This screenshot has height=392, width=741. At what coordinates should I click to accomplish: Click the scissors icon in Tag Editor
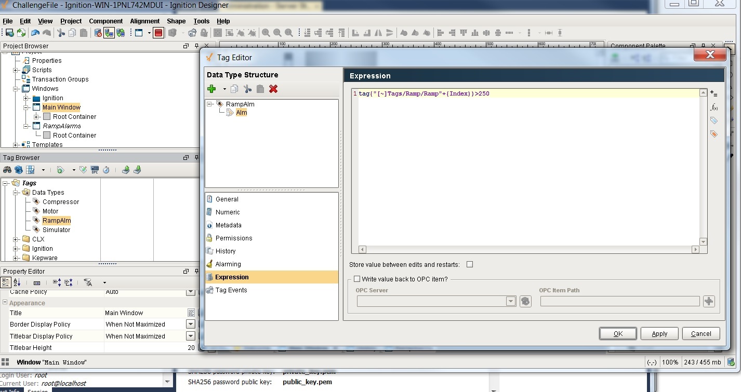[247, 89]
